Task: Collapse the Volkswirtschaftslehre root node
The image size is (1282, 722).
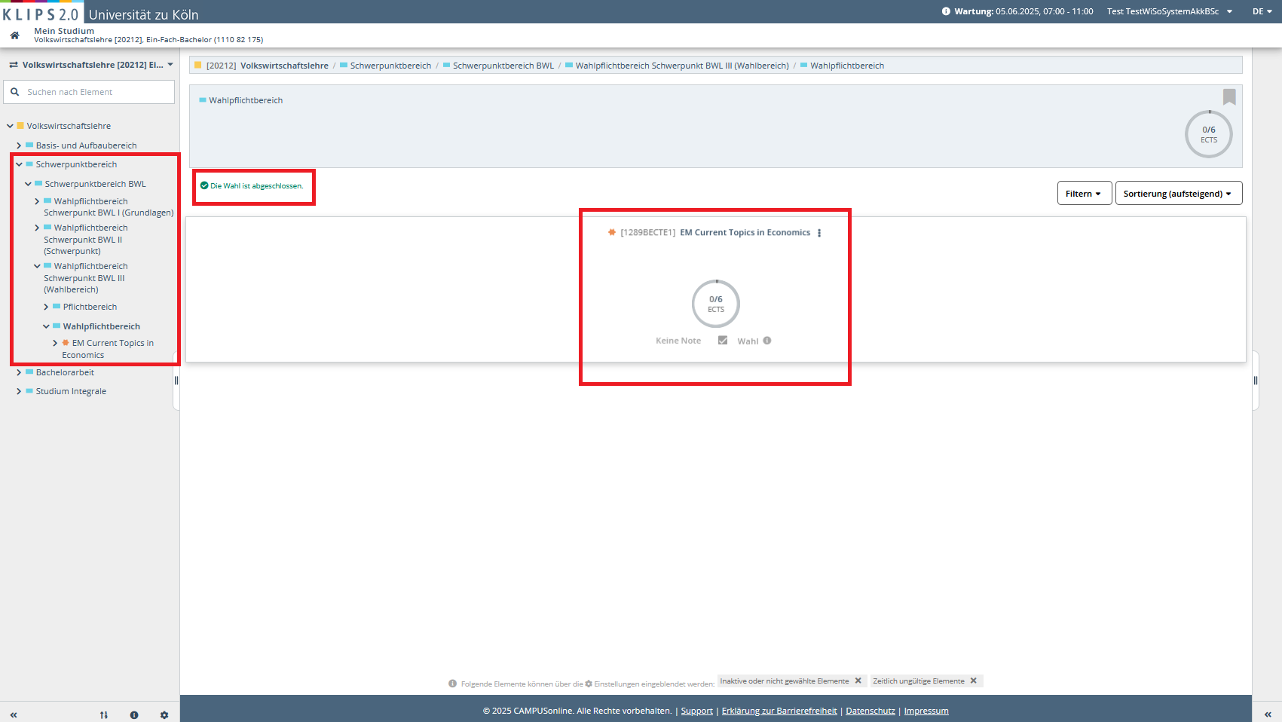Action: click(10, 126)
